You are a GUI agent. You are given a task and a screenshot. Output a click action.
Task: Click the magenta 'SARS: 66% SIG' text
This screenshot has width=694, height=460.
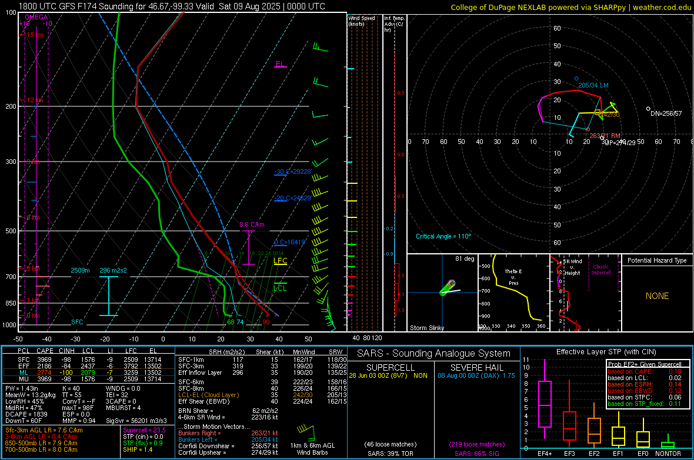click(476, 454)
